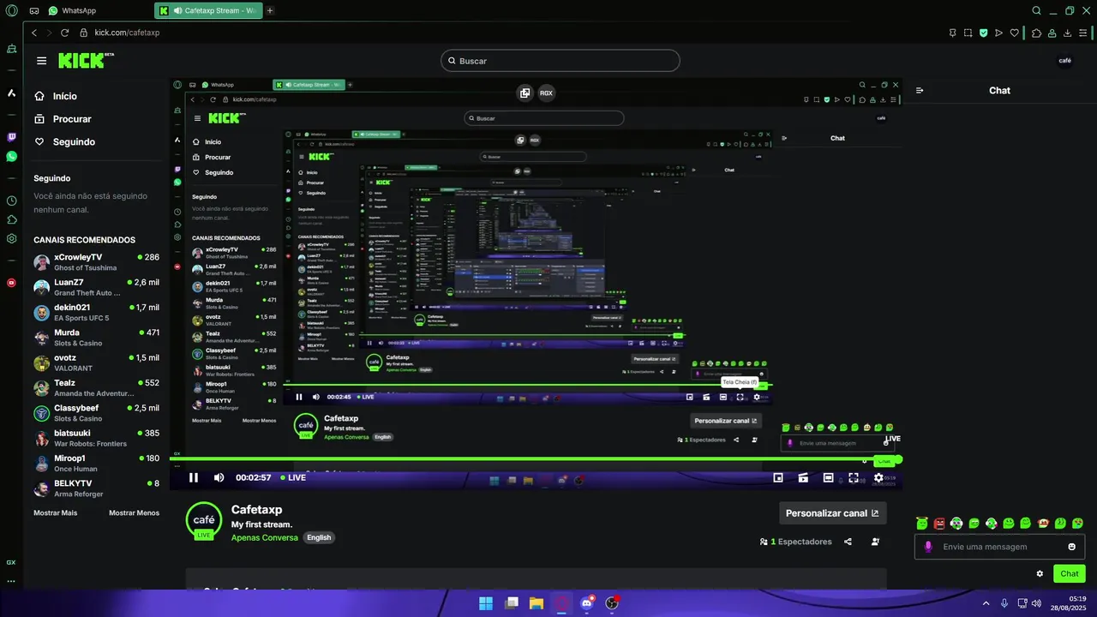Open emoji picker in message box
Viewport: 1097px width, 617px height.
click(1071, 547)
